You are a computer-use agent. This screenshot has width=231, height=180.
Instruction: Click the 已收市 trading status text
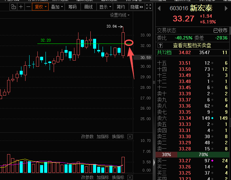click(x=220, y=31)
